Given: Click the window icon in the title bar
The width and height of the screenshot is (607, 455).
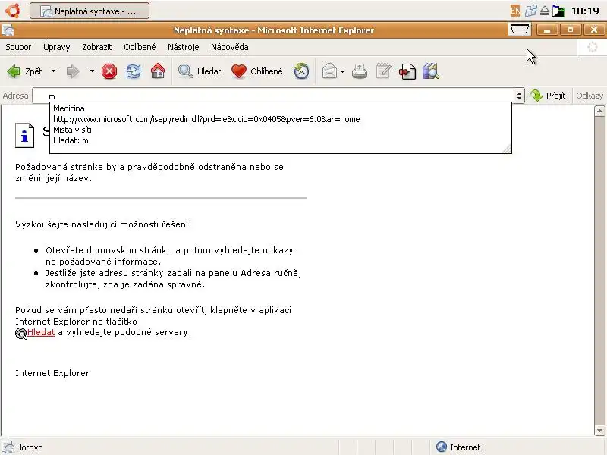Looking at the screenshot, I should click(x=8, y=30).
